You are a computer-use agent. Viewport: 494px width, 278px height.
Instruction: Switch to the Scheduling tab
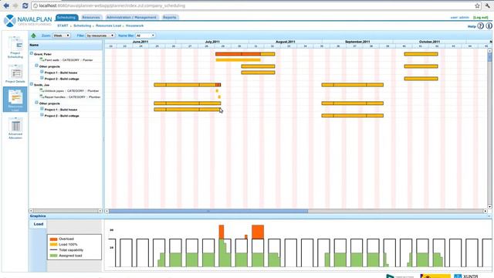click(66, 17)
